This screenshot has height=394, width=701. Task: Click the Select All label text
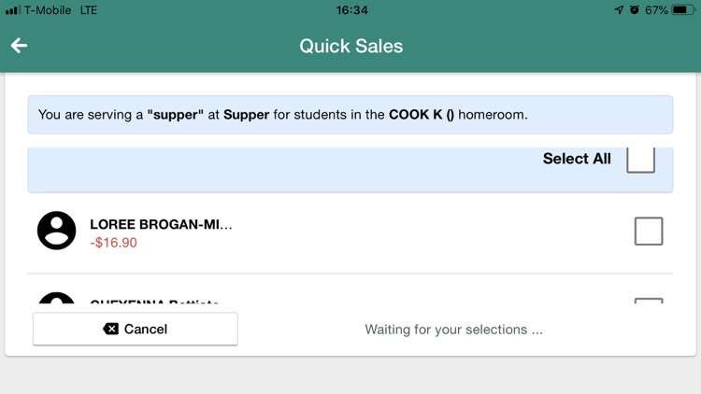click(577, 159)
